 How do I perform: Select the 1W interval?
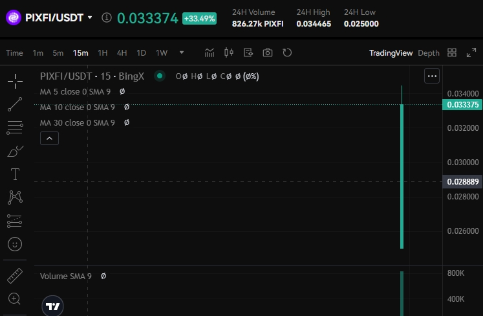tap(162, 53)
